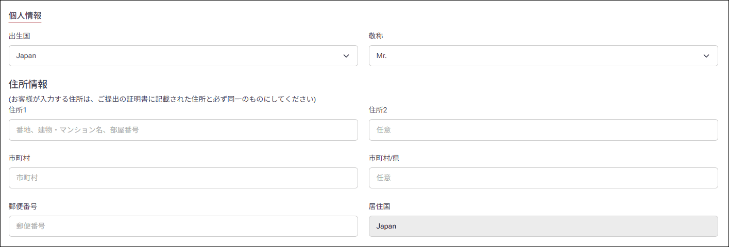Click the 居住国 field label
The height and width of the screenshot is (247, 729).
(380, 206)
